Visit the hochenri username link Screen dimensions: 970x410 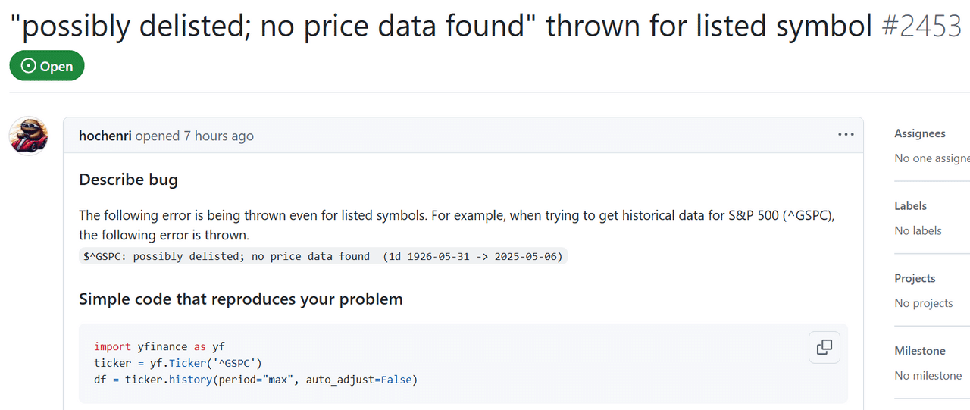[x=105, y=136]
